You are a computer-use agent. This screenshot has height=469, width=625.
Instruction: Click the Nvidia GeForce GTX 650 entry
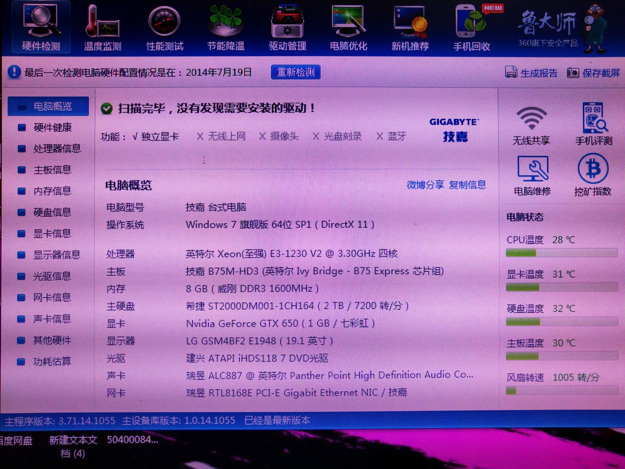[280, 323]
